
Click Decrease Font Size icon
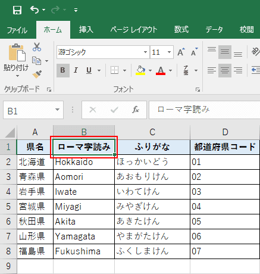(x=194, y=52)
